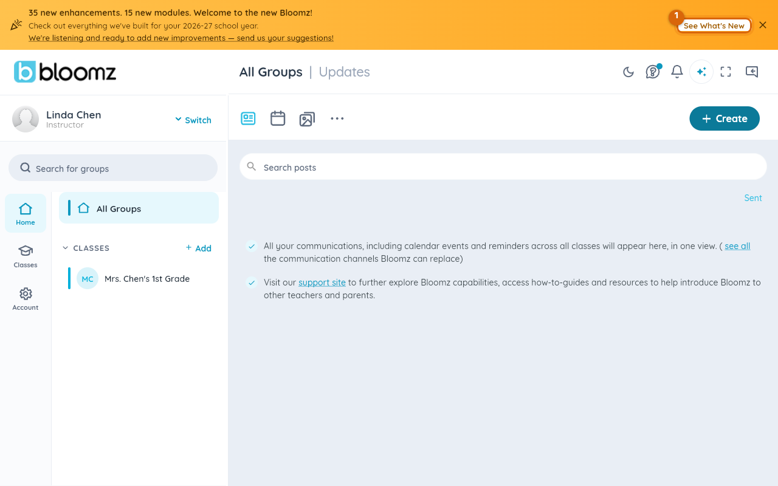Click the party popper icon in the banner

point(16,25)
